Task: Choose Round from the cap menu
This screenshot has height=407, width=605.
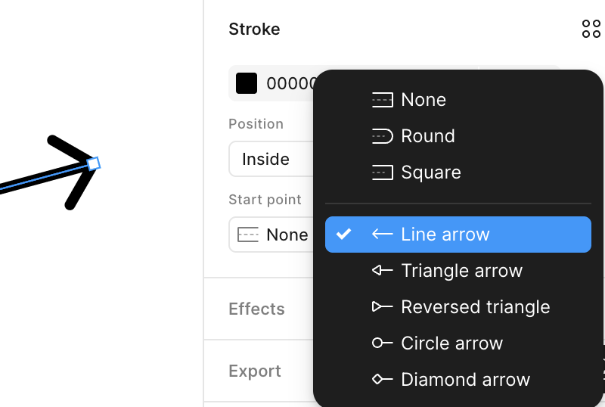Action: coord(428,136)
